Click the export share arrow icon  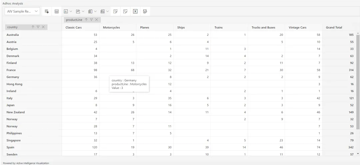(78, 11)
